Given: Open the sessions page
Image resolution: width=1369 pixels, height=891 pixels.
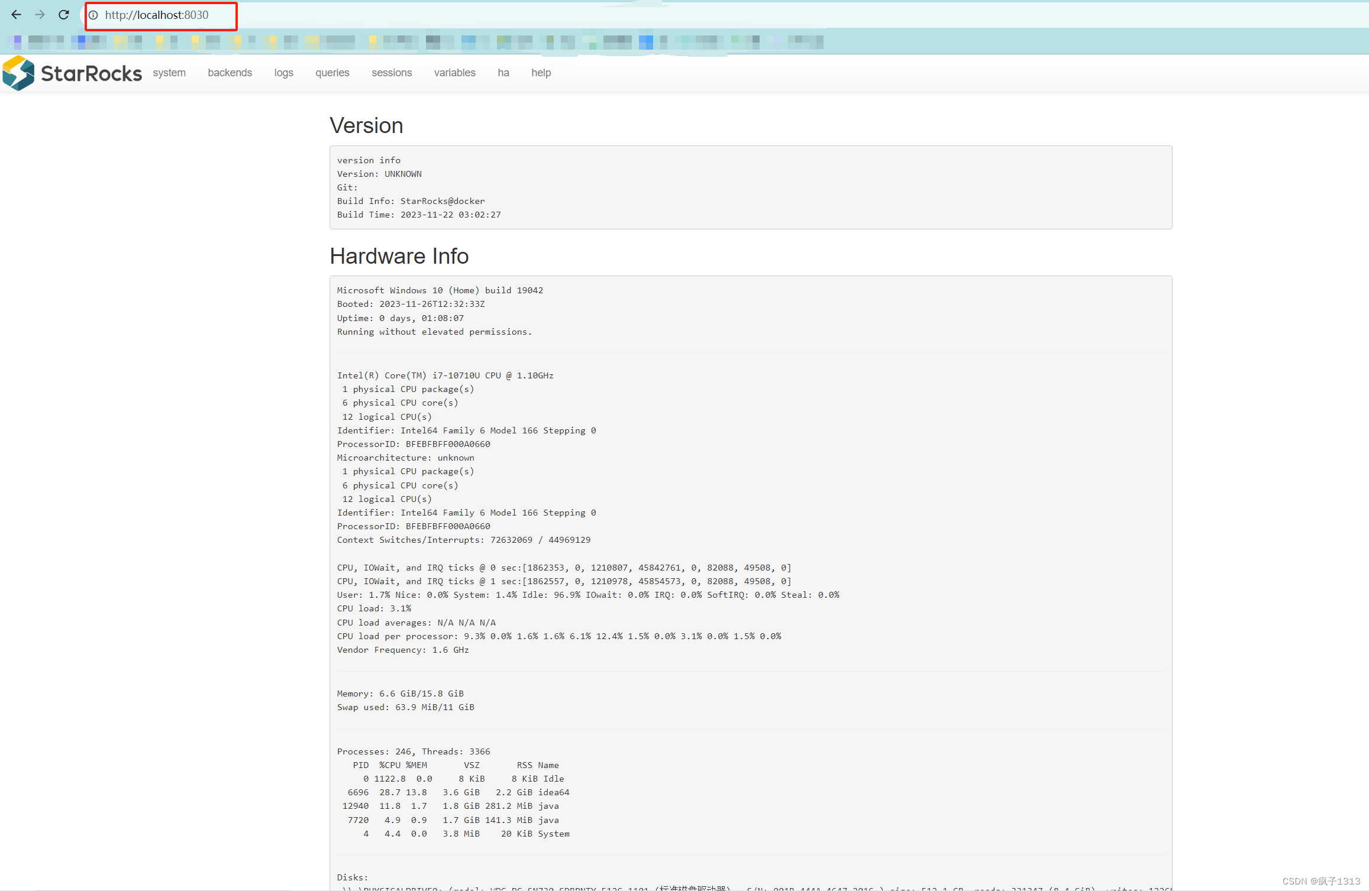Looking at the screenshot, I should [x=392, y=73].
